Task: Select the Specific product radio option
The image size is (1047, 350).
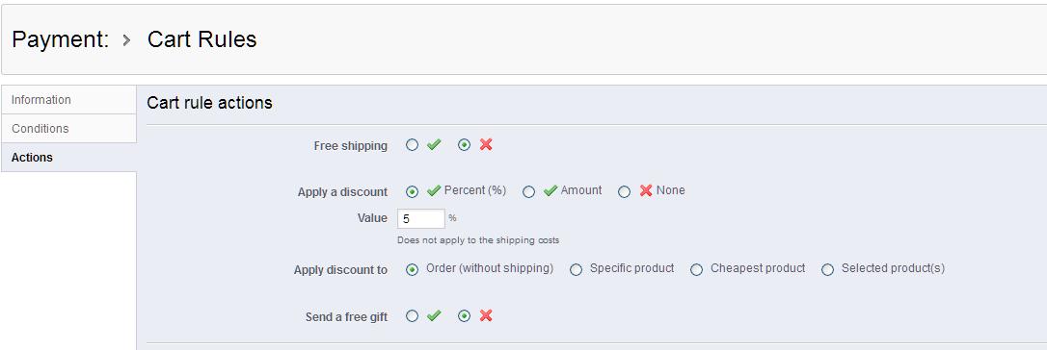Action: 576,269
